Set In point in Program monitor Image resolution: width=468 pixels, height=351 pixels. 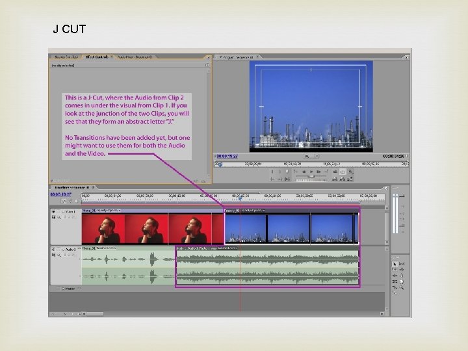tap(272, 172)
